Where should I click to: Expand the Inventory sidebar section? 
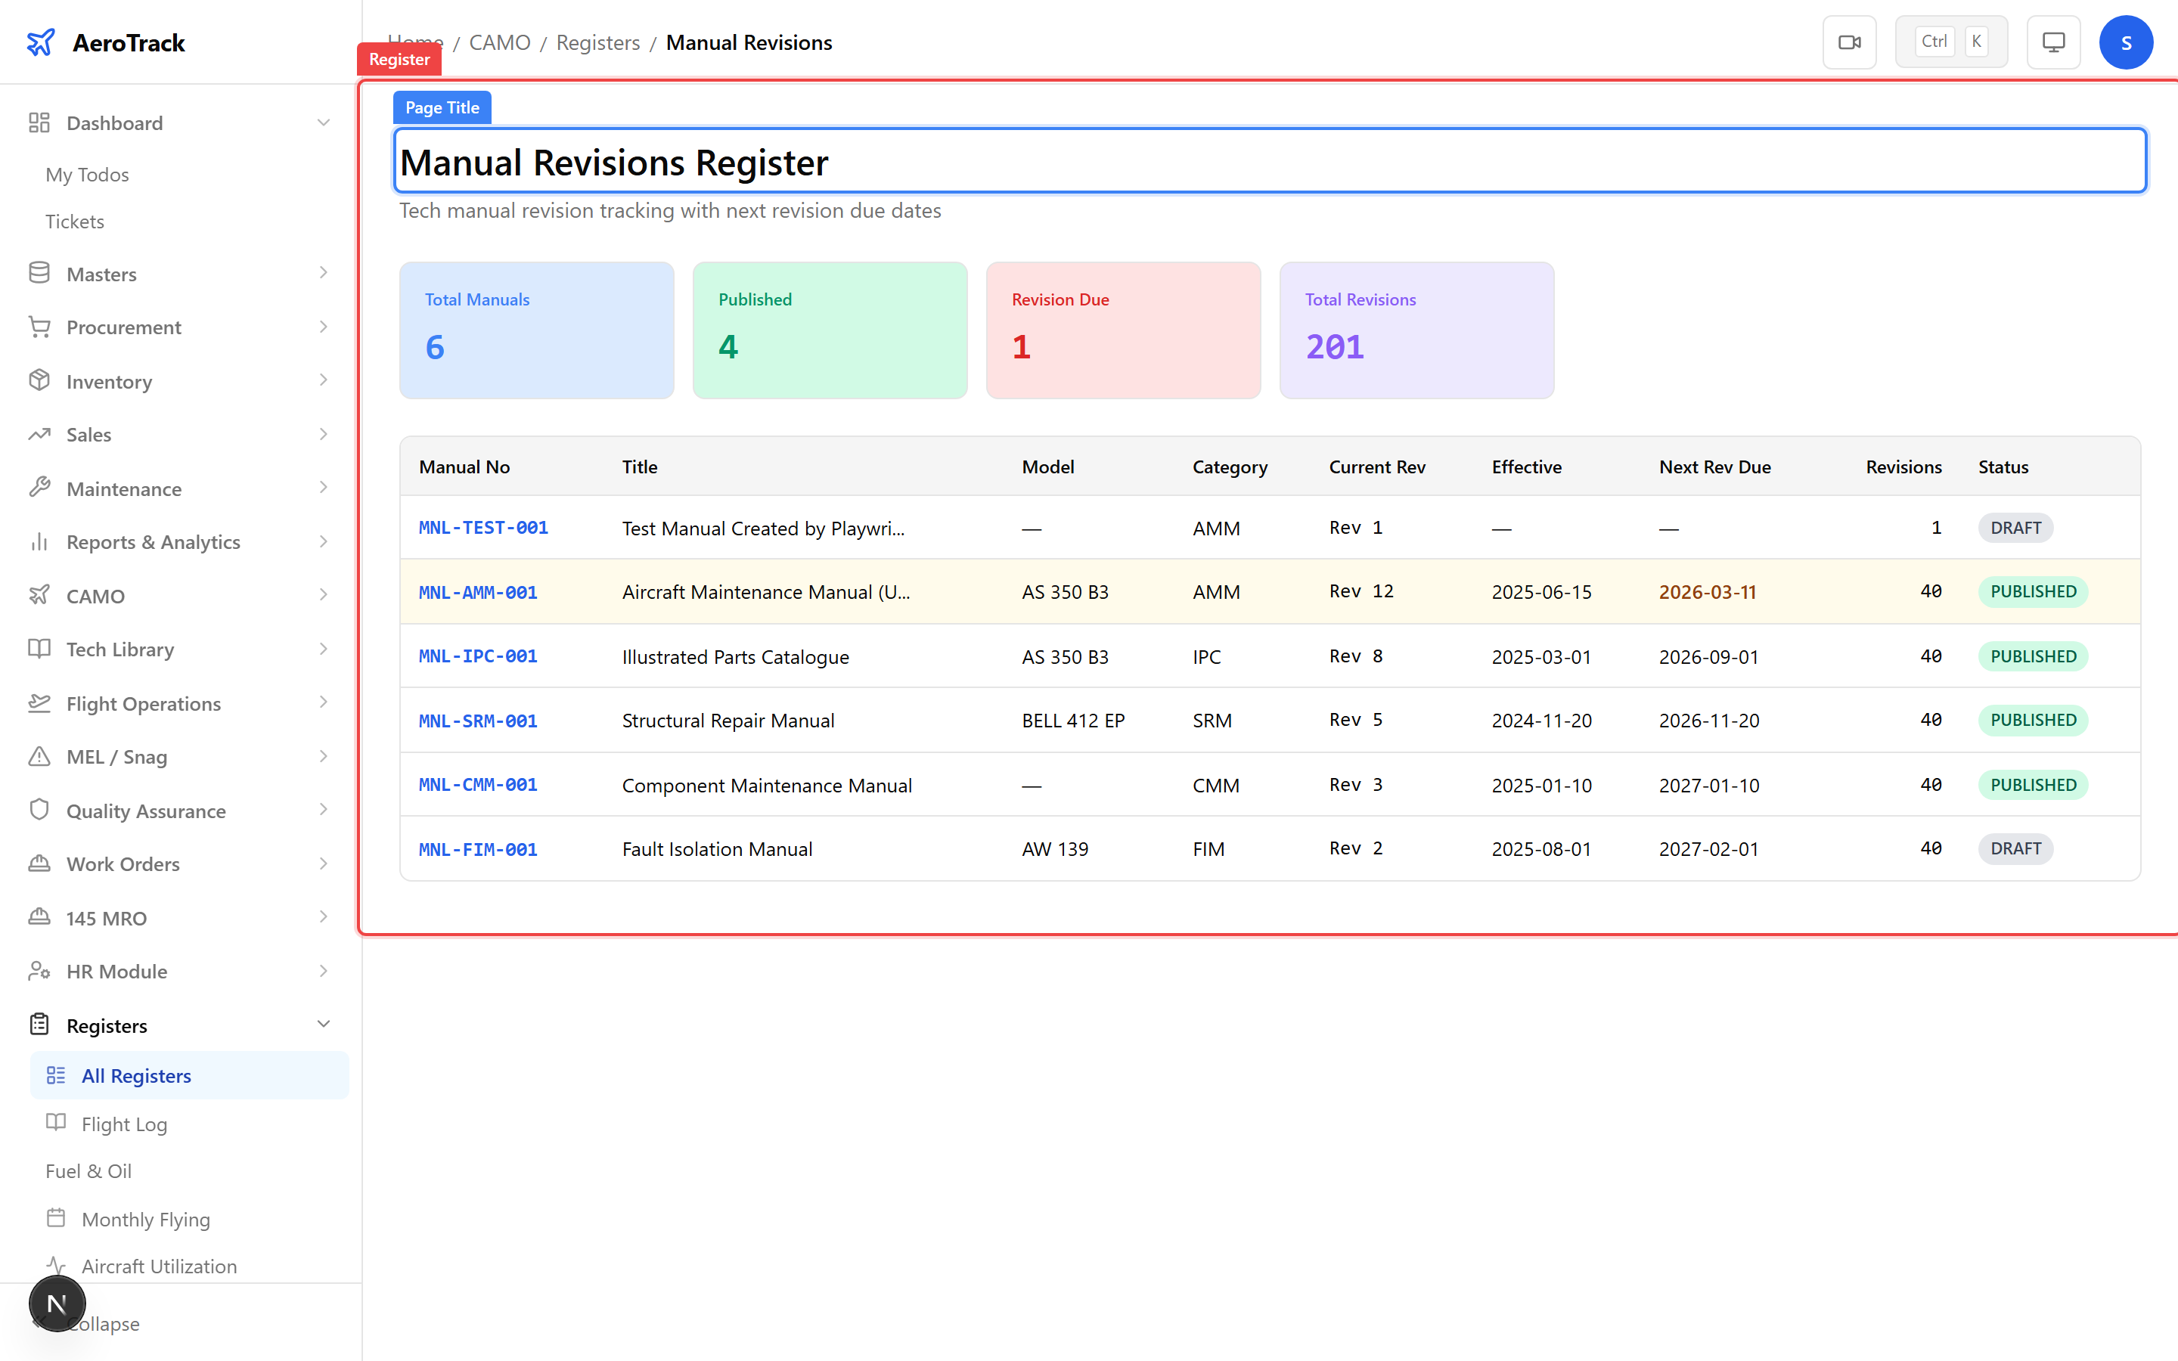coord(324,381)
